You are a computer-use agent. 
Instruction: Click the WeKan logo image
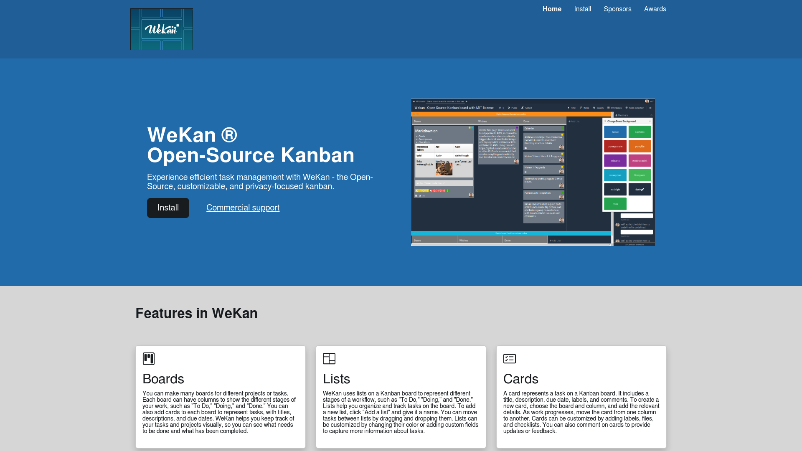pyautogui.click(x=162, y=29)
